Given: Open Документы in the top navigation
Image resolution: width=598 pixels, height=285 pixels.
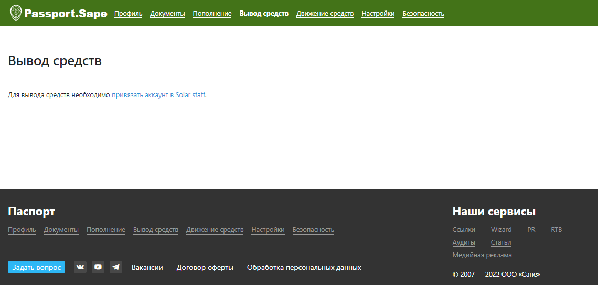Looking at the screenshot, I should click(167, 14).
